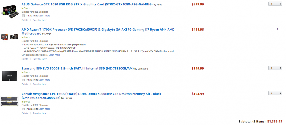Delete the ASUS graphics card from the cart

[x=25, y=20]
